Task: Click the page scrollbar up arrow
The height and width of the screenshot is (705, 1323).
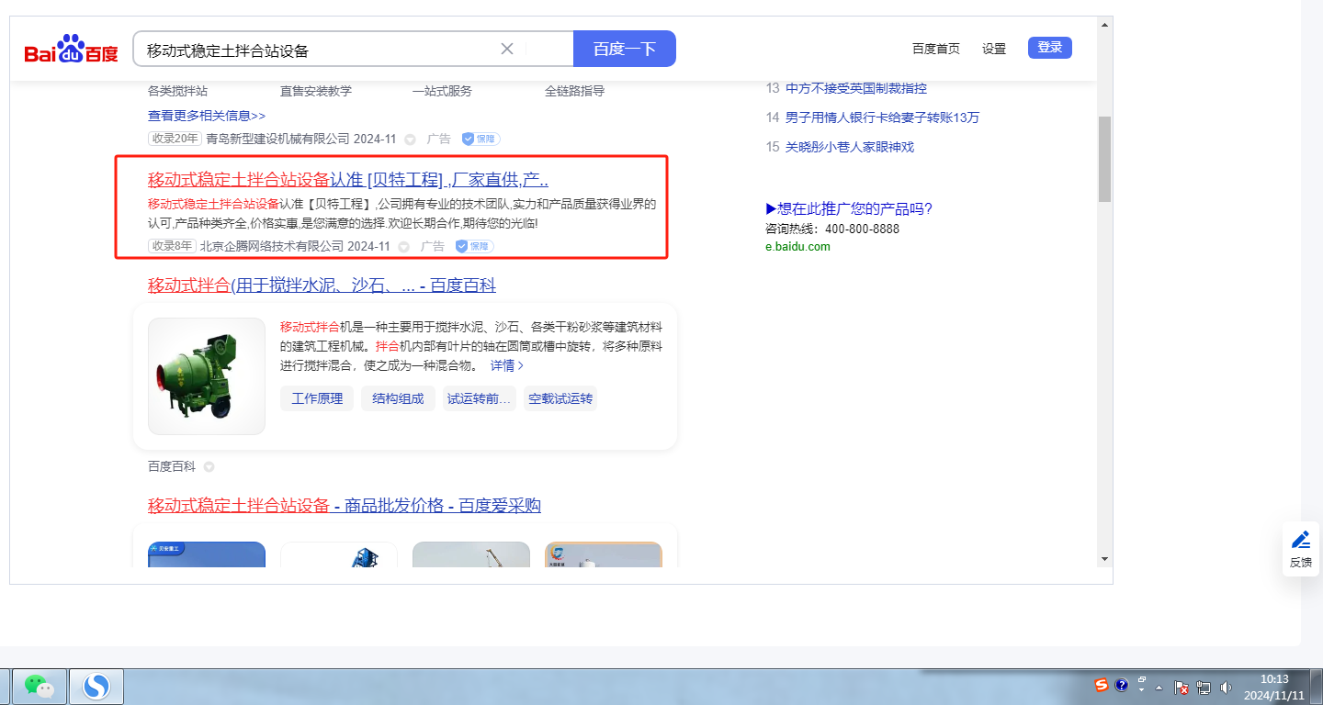Action: point(1105,23)
